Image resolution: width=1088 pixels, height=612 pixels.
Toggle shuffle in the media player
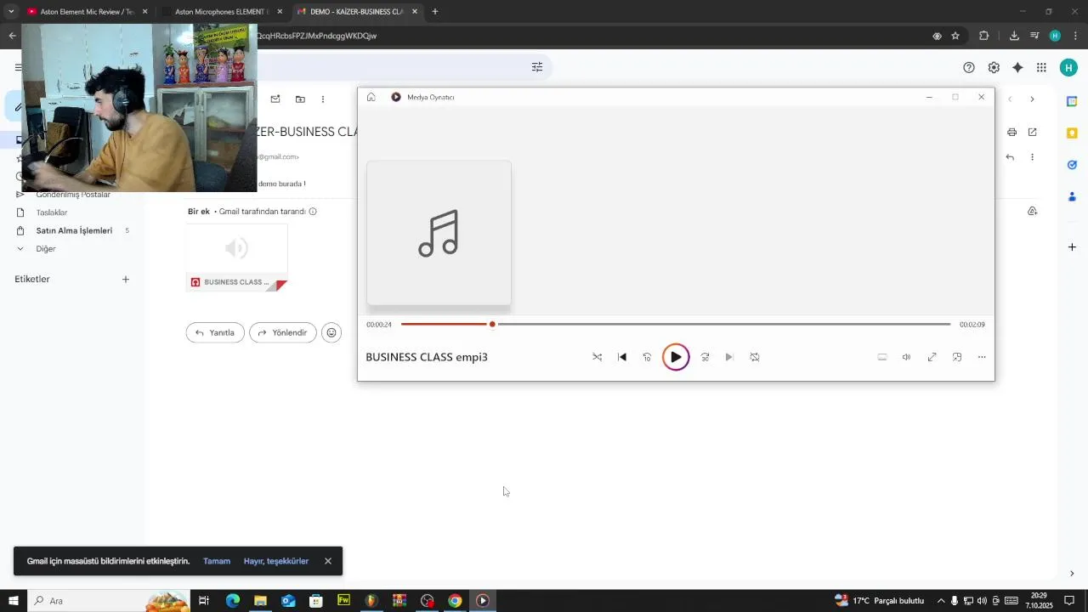coord(597,357)
